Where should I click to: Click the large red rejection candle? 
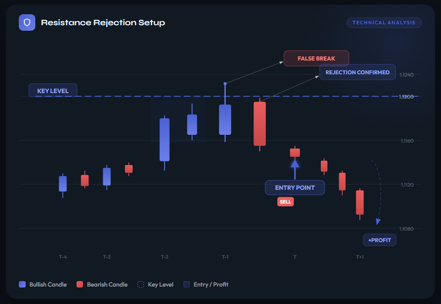coord(259,124)
